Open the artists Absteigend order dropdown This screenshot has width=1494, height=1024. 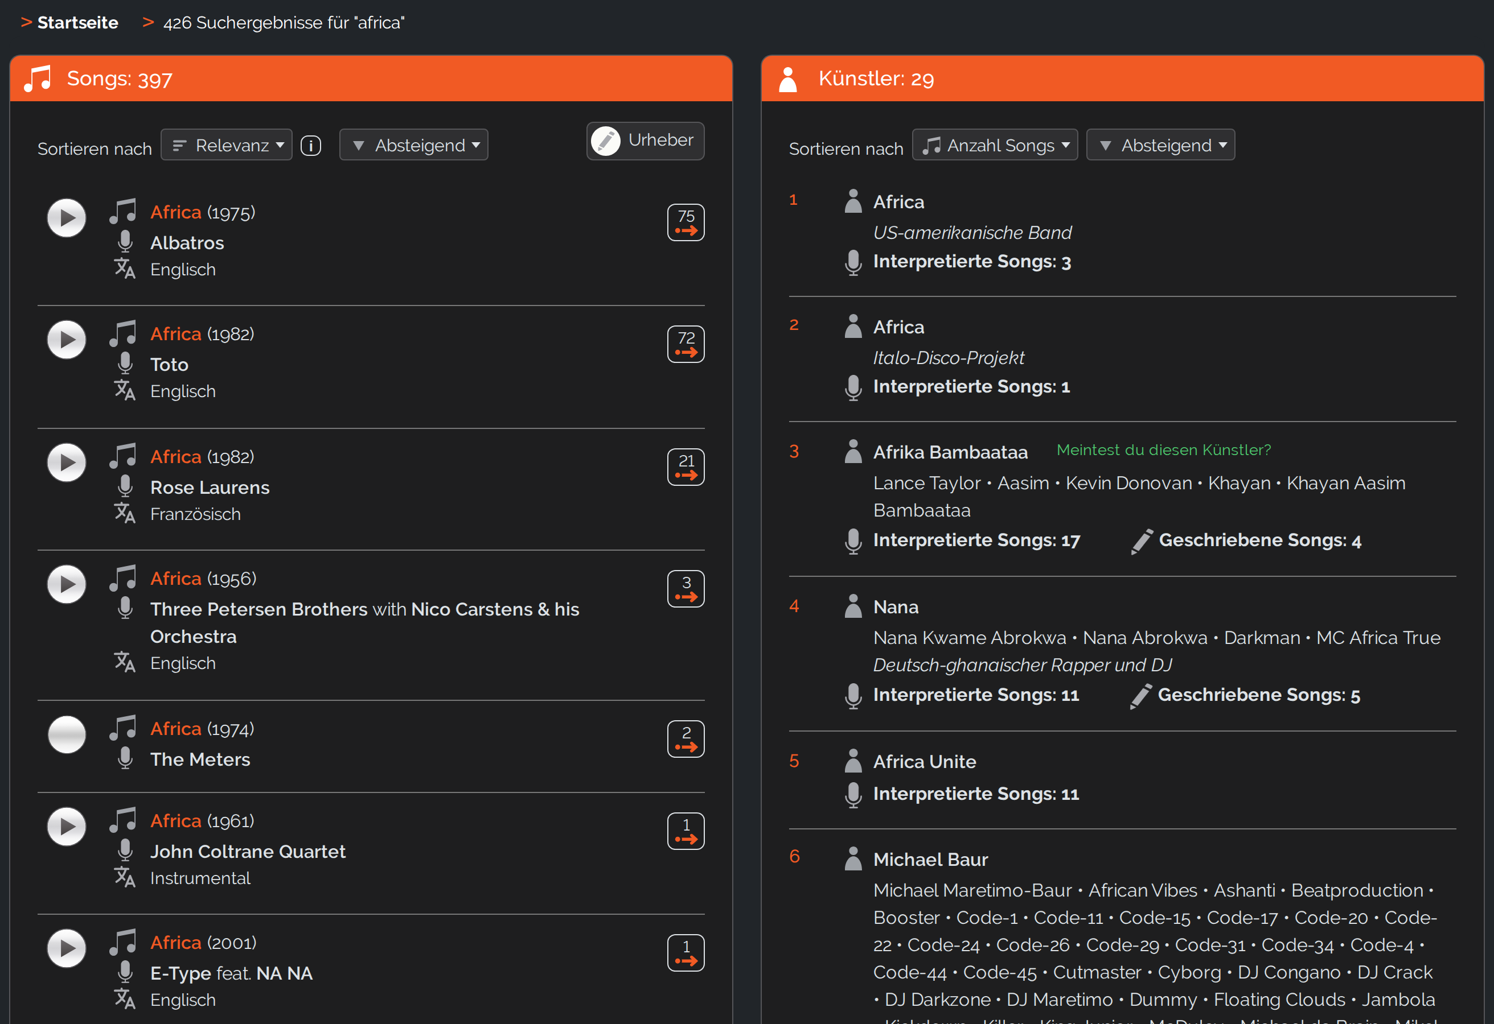(x=1160, y=145)
